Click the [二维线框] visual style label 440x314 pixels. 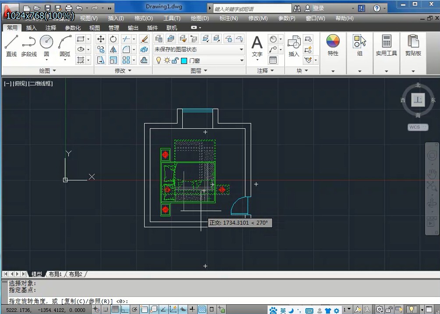41,83
